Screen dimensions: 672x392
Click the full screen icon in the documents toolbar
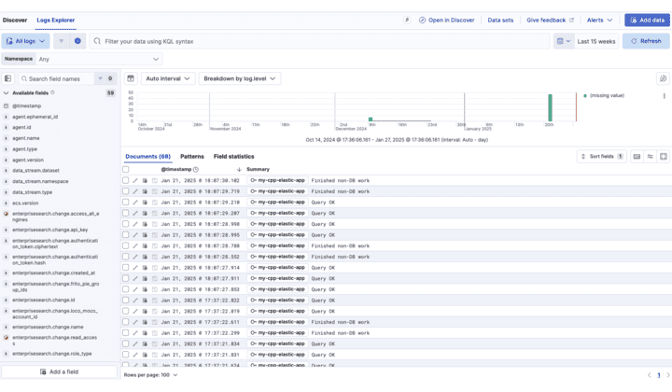tap(664, 157)
